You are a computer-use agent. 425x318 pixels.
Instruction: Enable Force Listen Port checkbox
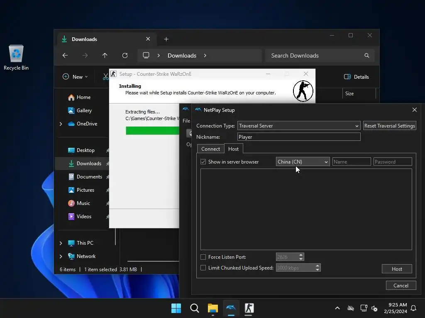click(x=203, y=257)
